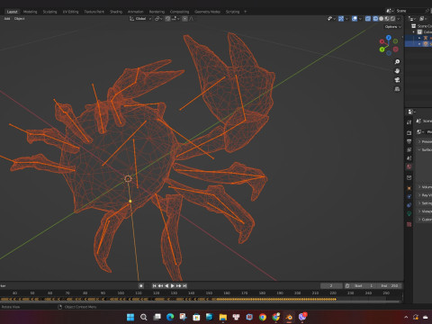This screenshot has height=324, width=432.
Task: Open the Global transform orientation dropdown
Action: pos(140,19)
